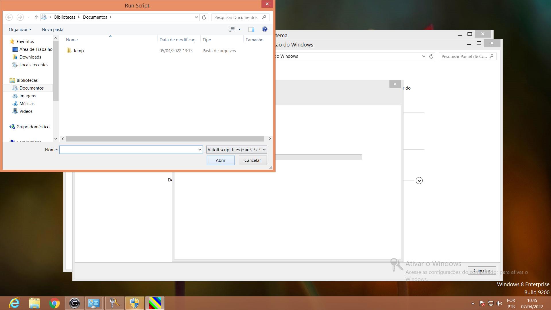Open the Help icon in the dialog toolbar
This screenshot has width=551, height=310.
click(x=265, y=29)
